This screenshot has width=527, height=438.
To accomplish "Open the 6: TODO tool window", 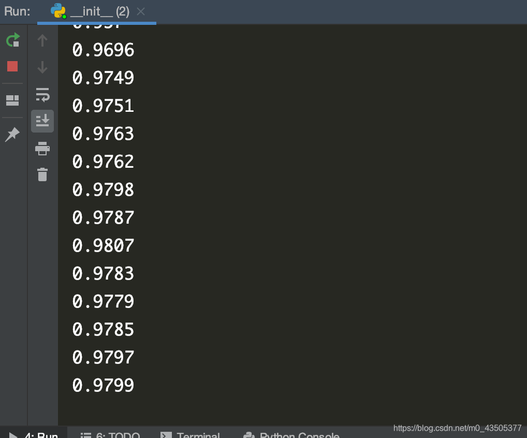I will [x=110, y=434].
